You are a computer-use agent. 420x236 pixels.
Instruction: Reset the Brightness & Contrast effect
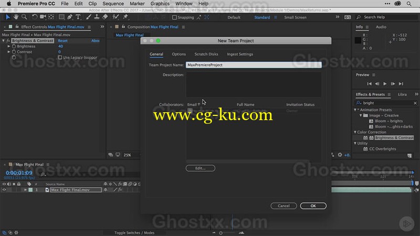pyautogui.click(x=62, y=41)
